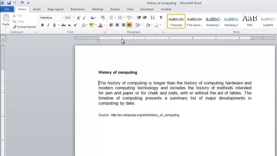Viewport: 277px width, 156px height.
Task: Apply the No Spacing style
Action: tap(194, 21)
